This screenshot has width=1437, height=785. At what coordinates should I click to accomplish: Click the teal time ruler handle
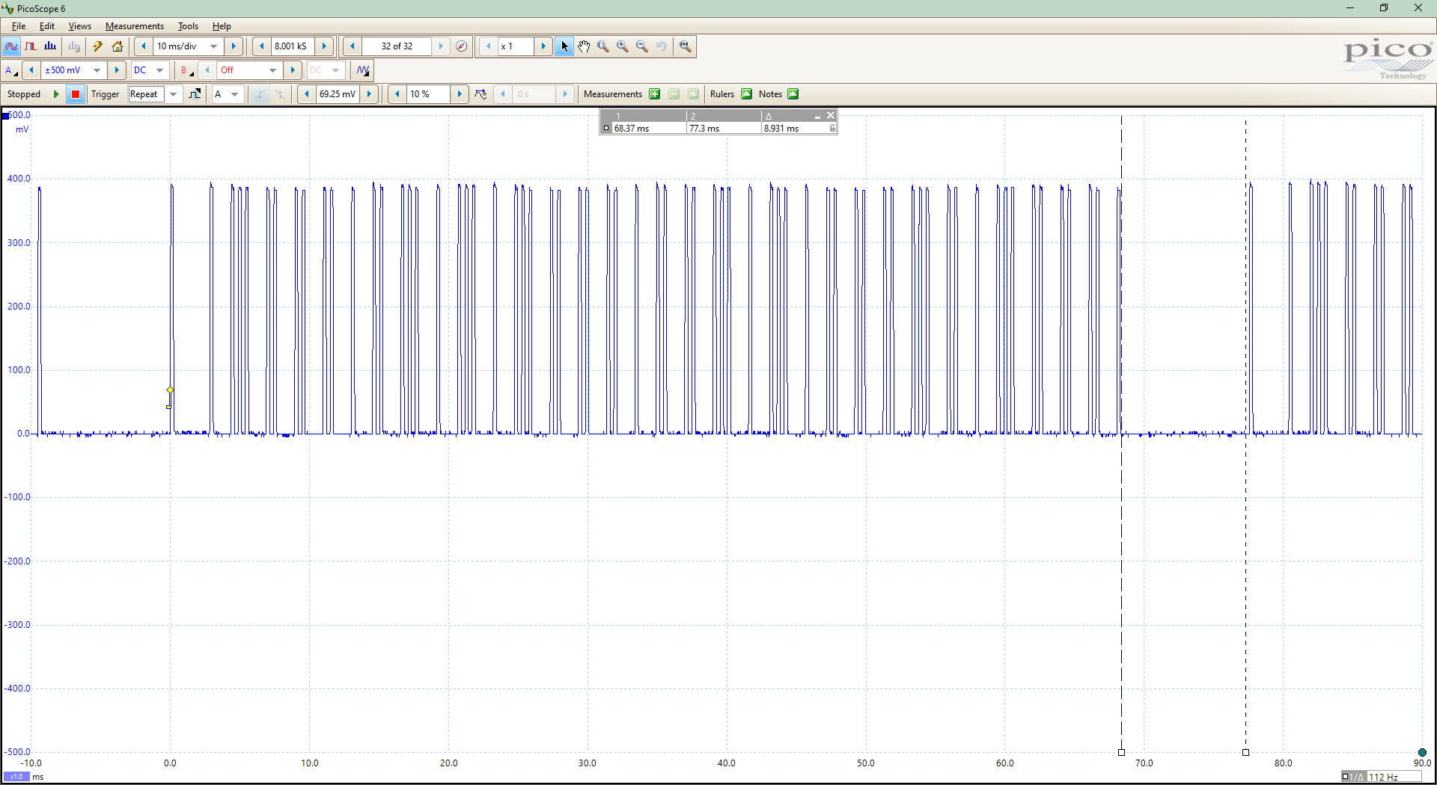coord(1422,752)
